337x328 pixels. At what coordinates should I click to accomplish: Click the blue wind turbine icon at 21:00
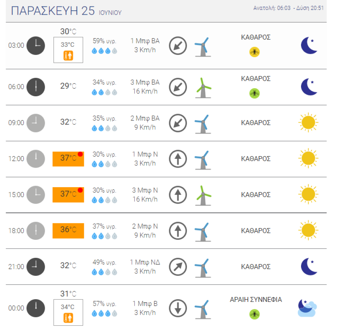(203, 267)
